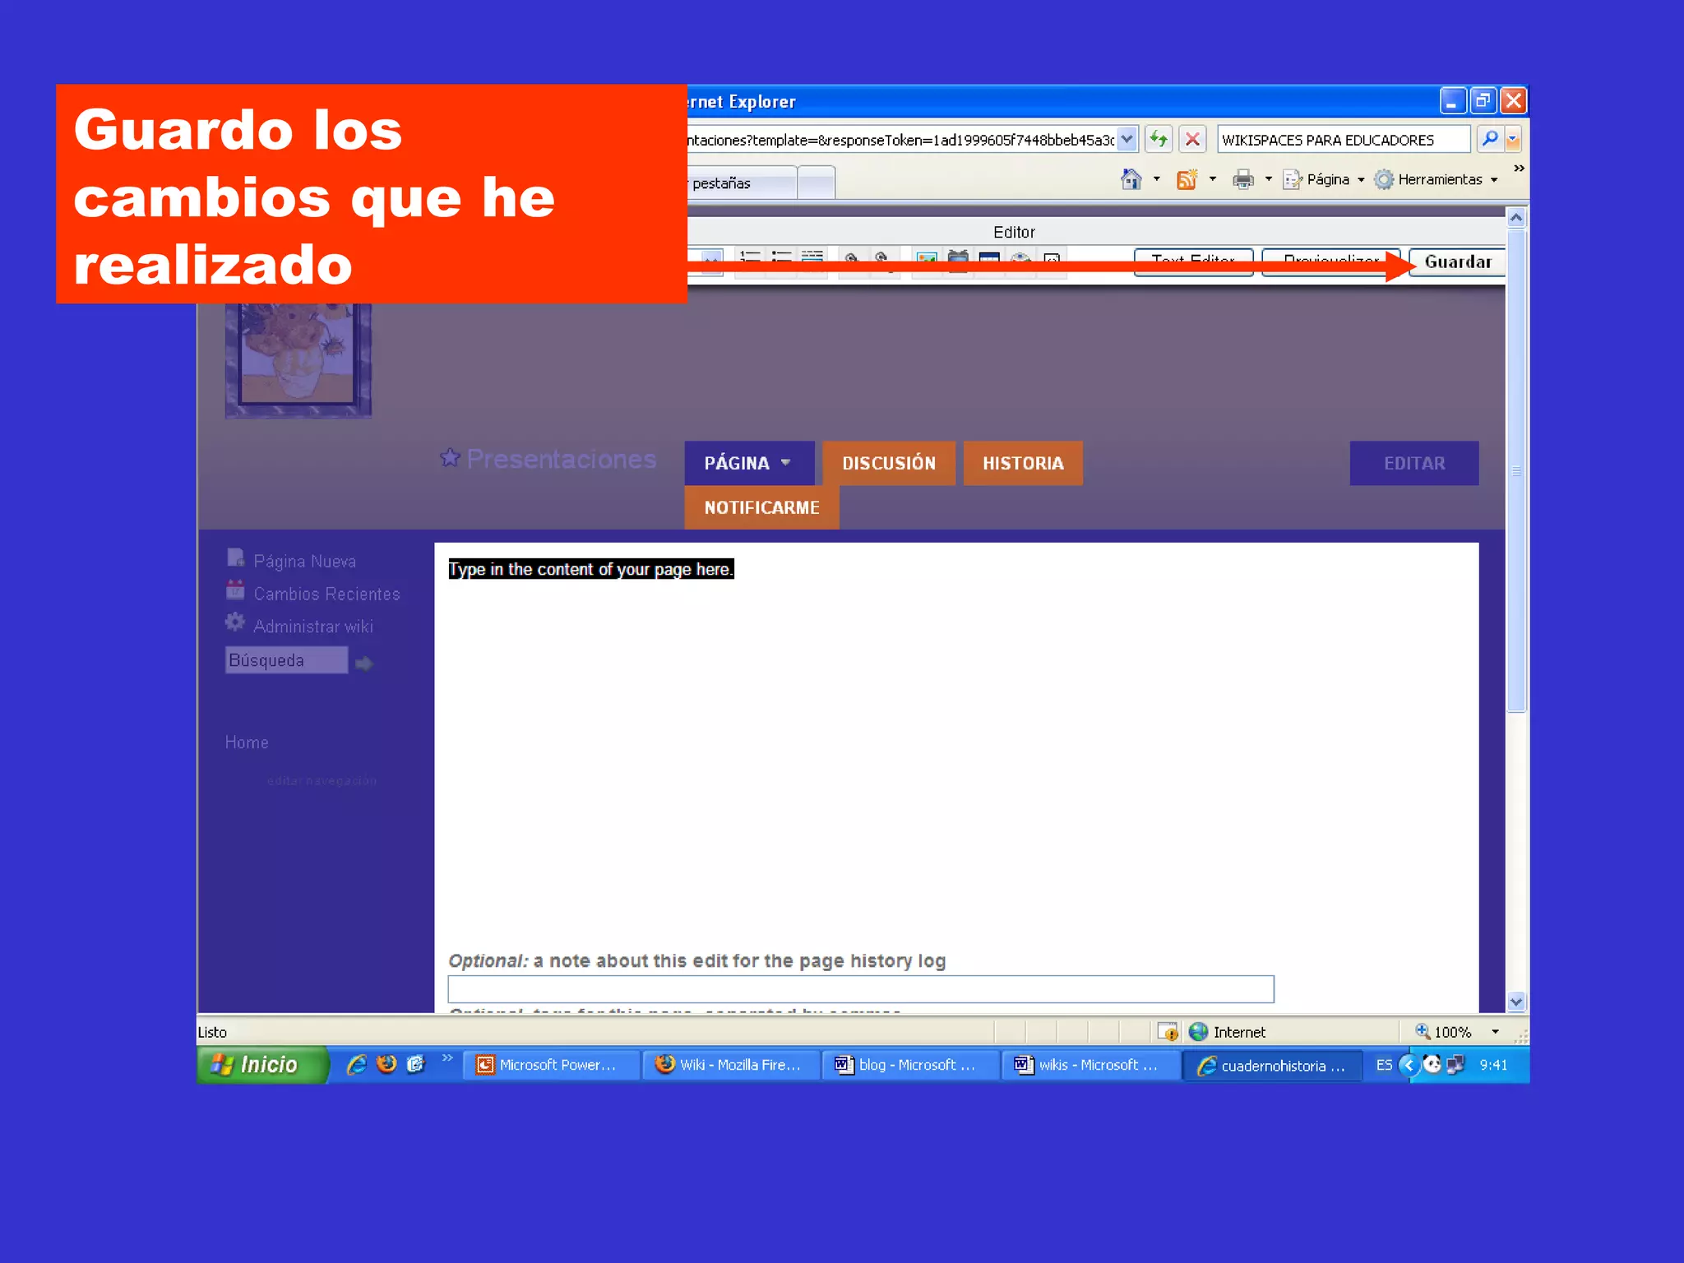Click the insert table editor icon
This screenshot has width=1684, height=1263.
coord(989,261)
